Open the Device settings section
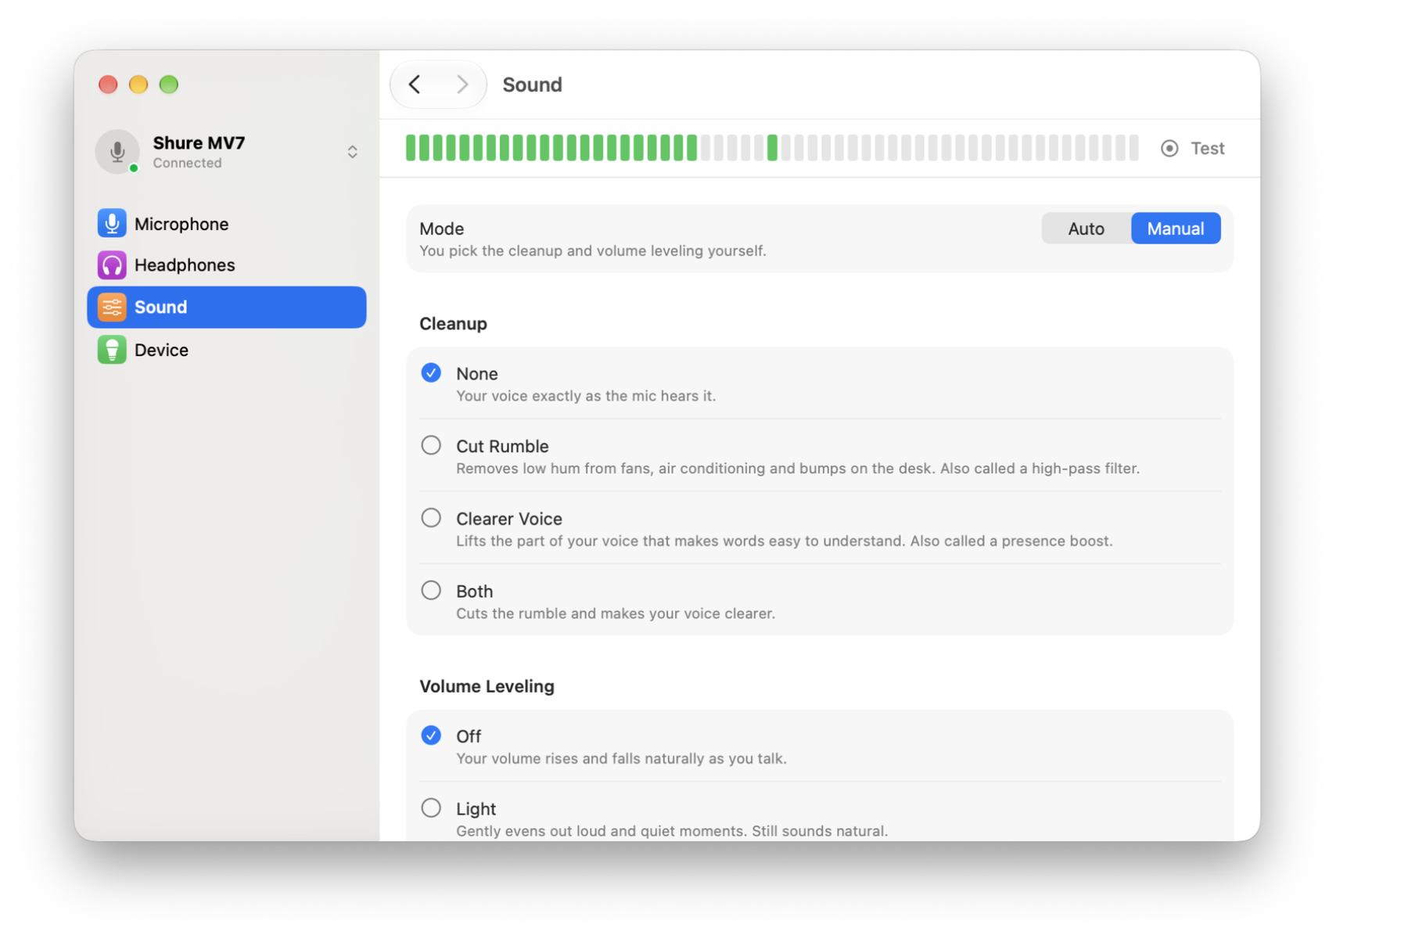 [227, 350]
